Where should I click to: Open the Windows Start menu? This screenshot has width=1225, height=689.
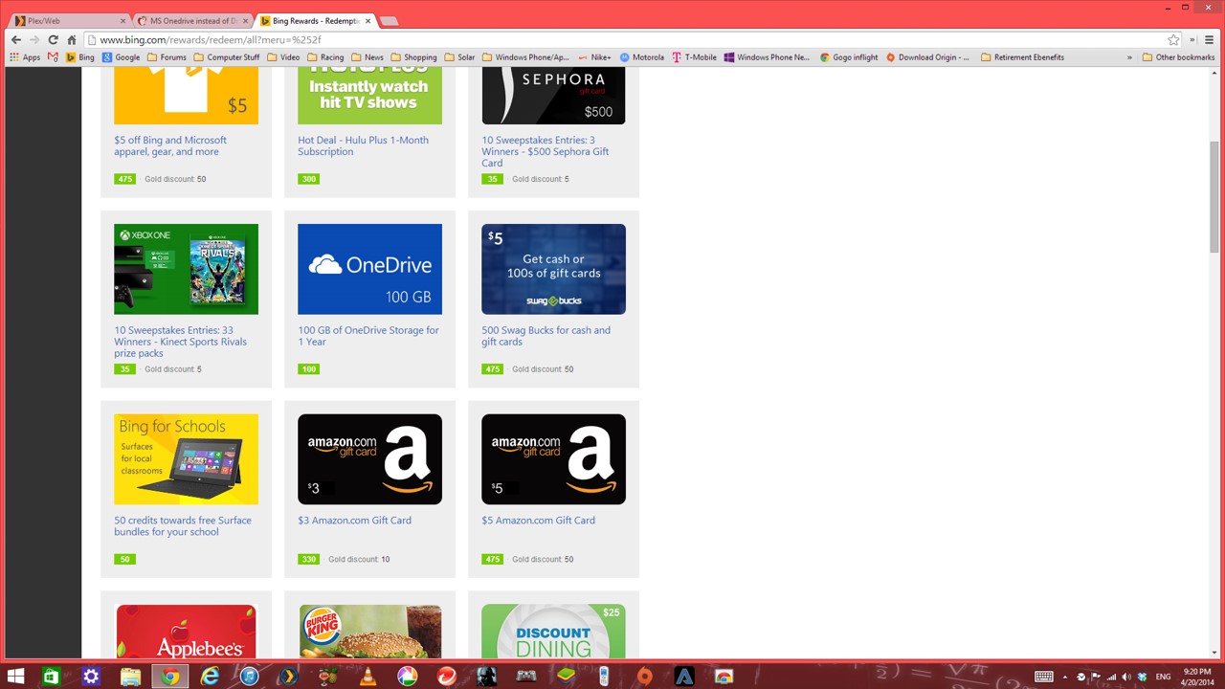point(16,677)
